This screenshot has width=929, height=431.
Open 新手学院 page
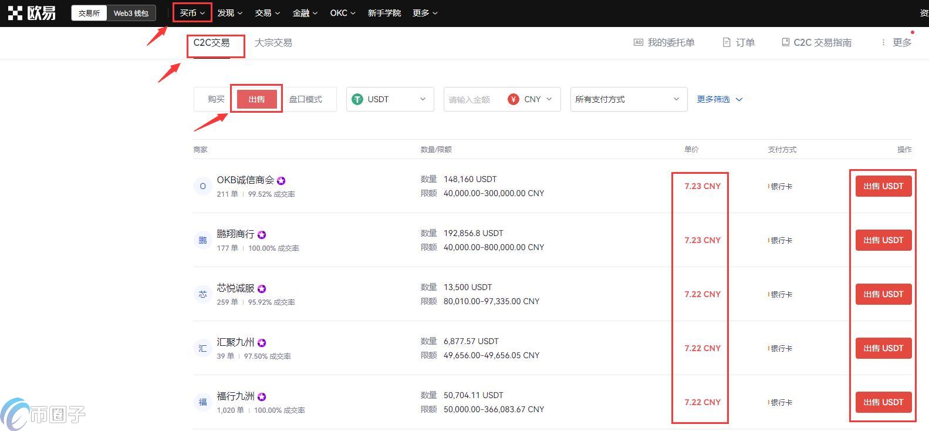[x=384, y=13]
